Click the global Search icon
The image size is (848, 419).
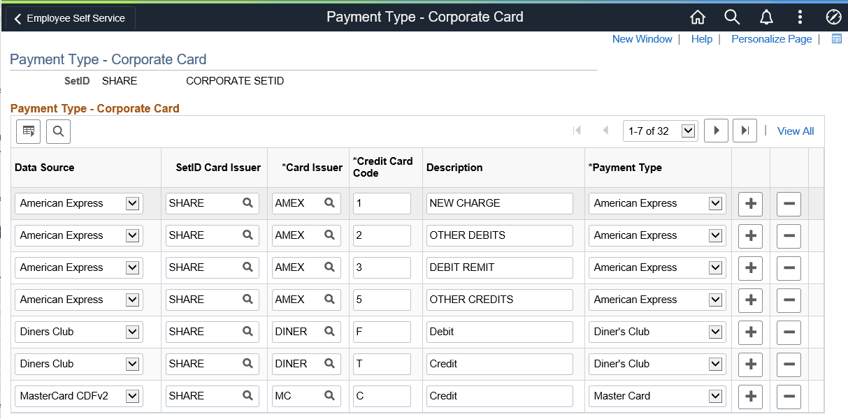coord(732,17)
